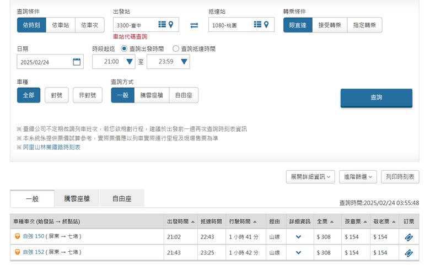Image resolution: width=430 pixels, height=265 pixels.
Task: Sort by 行駛時間 arrow
Action: point(255,221)
